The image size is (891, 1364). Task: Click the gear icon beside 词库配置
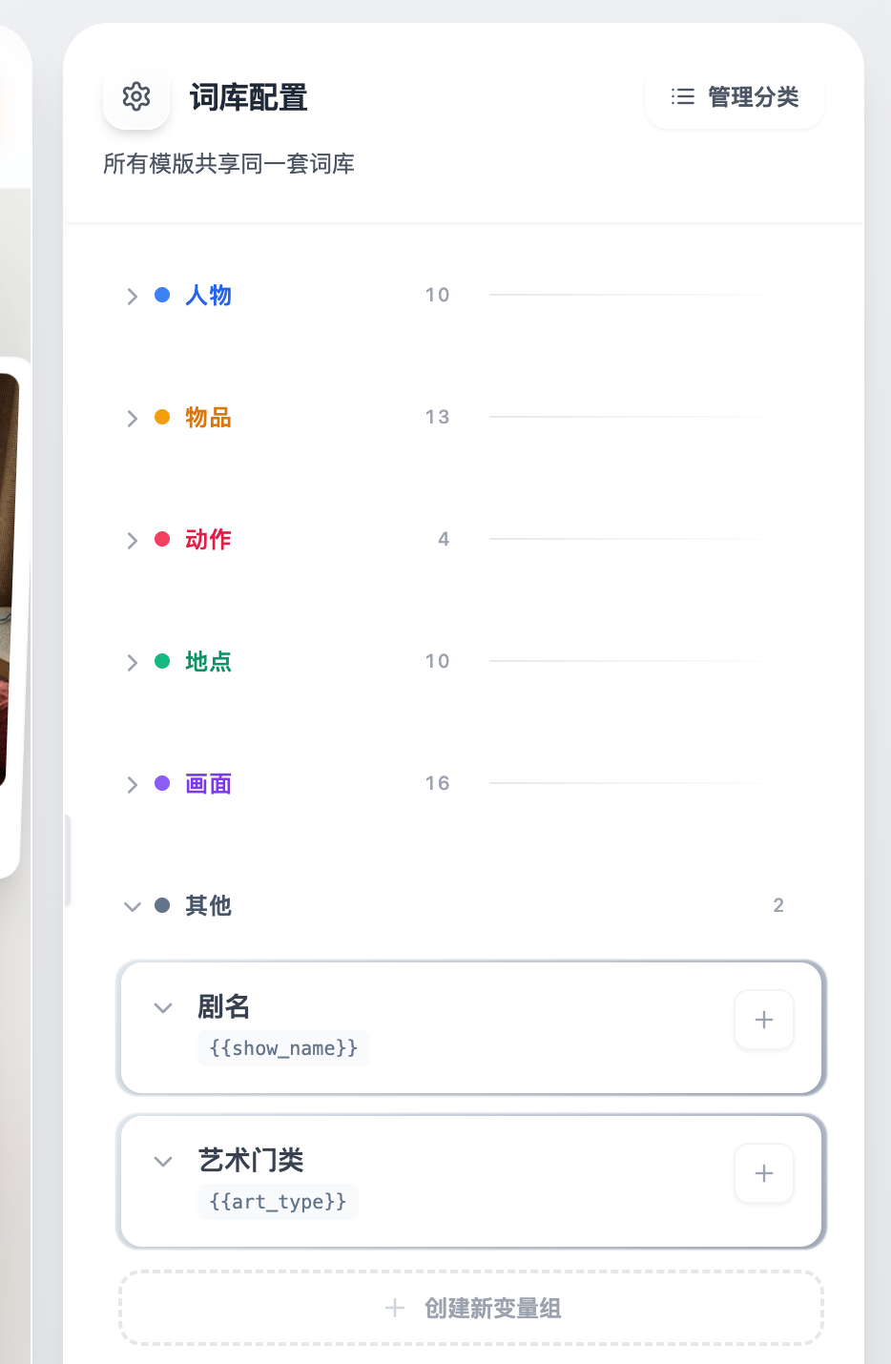pyautogui.click(x=136, y=96)
